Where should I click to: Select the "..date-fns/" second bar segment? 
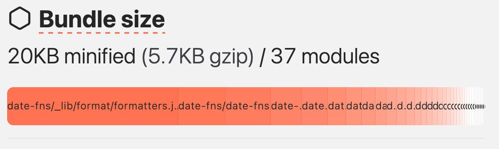(x=202, y=106)
